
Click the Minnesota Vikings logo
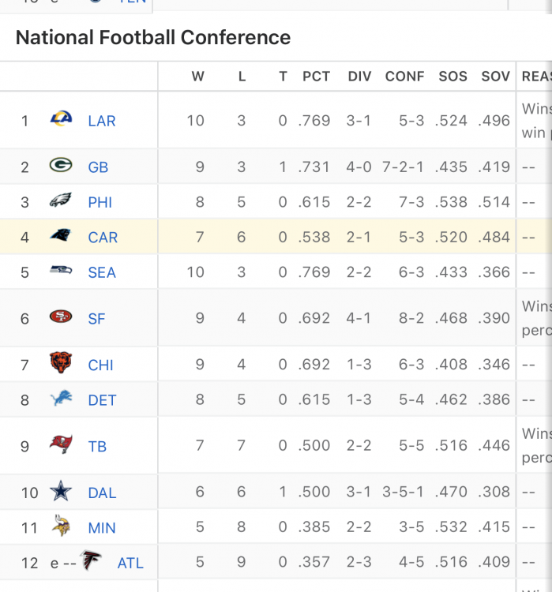[x=61, y=526]
